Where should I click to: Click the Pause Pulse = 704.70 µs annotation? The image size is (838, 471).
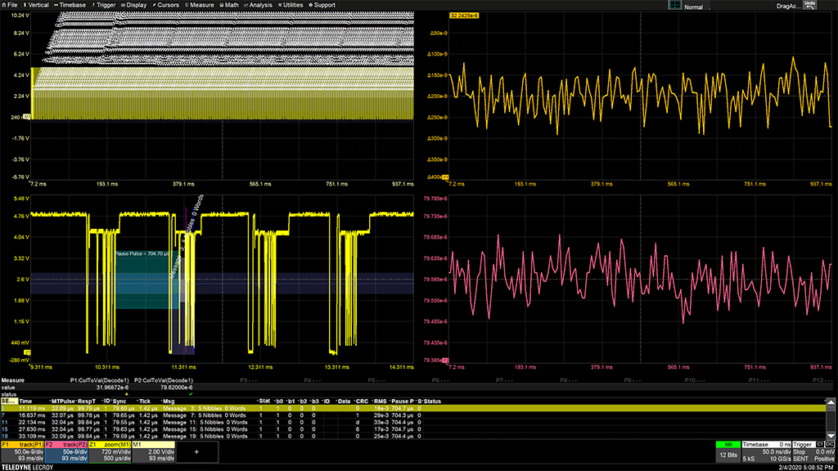[142, 253]
